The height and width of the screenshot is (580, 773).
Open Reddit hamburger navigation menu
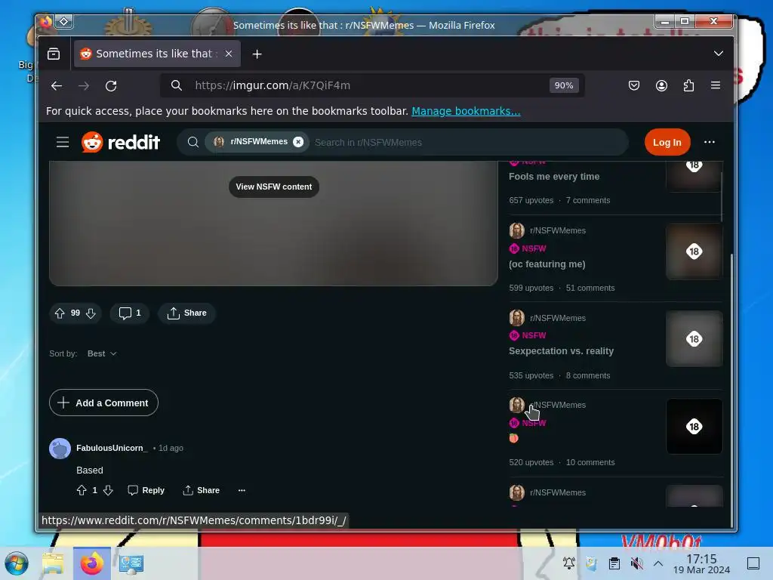coord(63,142)
